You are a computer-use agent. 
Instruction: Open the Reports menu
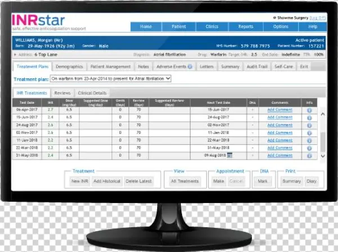[x=246, y=26]
